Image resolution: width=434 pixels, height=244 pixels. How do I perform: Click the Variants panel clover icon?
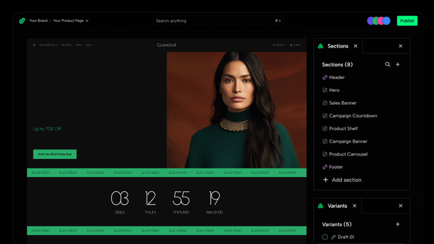321,206
